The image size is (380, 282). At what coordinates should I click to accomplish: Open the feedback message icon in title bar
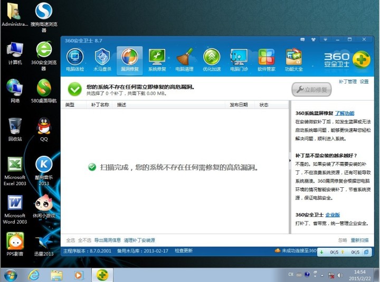pos(302,39)
